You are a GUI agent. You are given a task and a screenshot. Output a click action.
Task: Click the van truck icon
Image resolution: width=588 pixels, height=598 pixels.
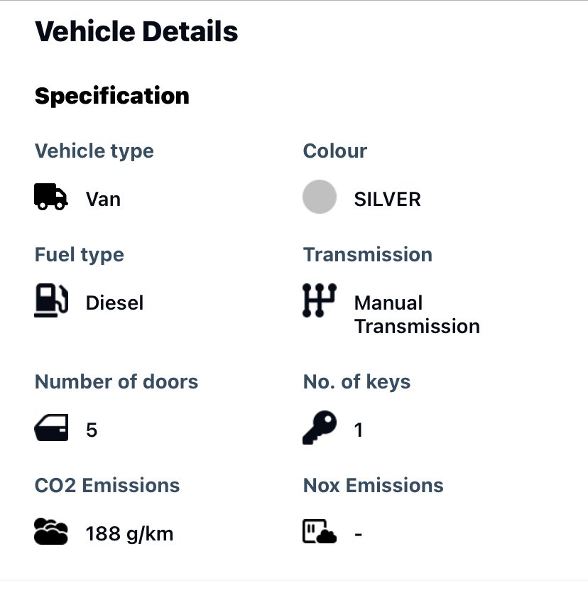pos(51,197)
